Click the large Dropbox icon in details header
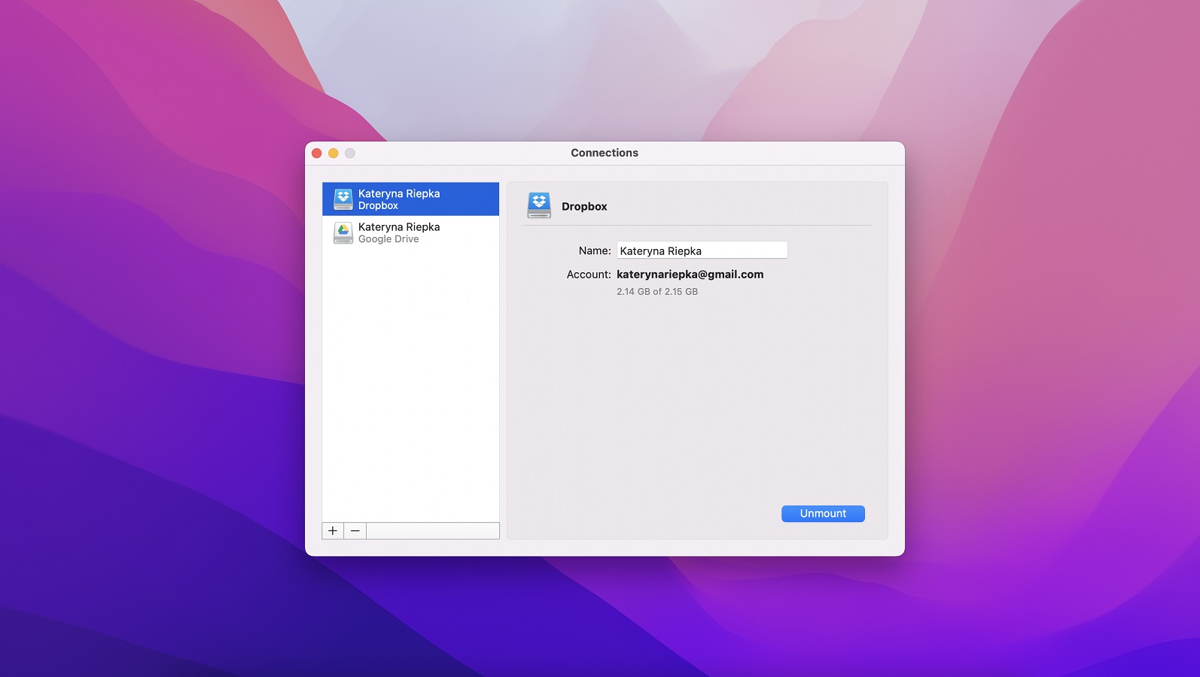 pos(539,205)
